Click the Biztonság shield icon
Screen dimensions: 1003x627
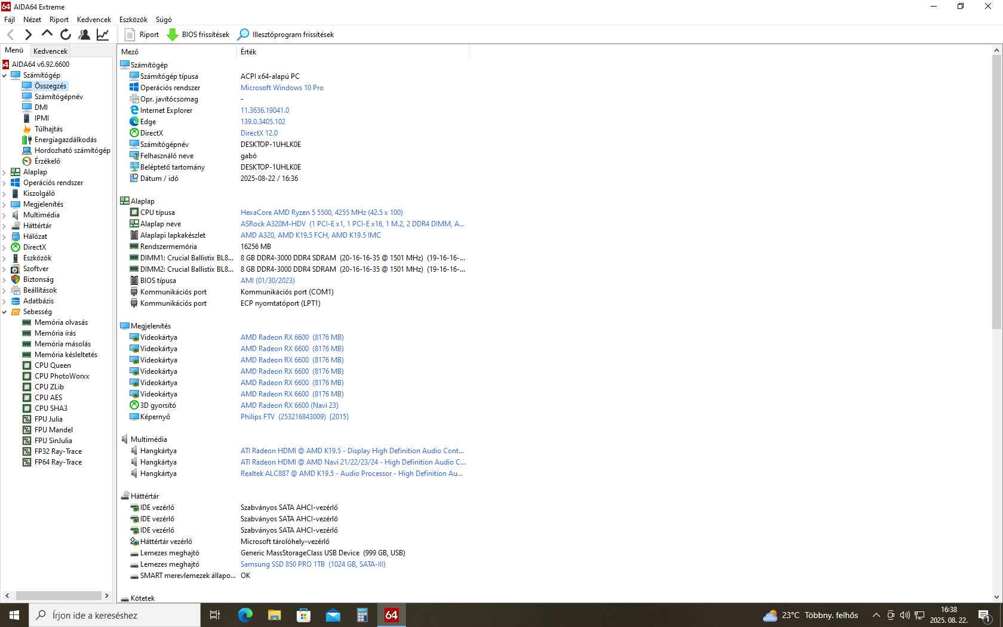(x=16, y=279)
